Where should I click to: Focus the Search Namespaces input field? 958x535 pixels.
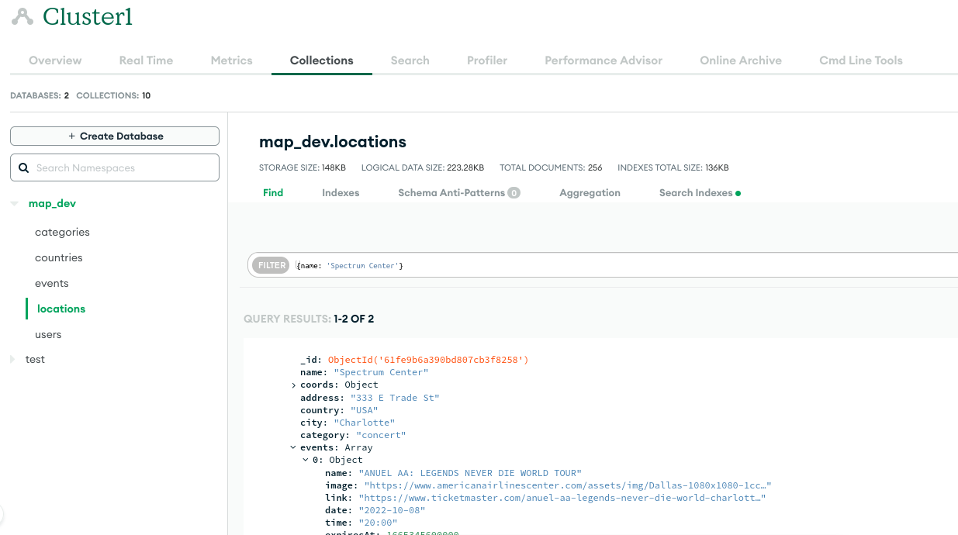coord(124,167)
